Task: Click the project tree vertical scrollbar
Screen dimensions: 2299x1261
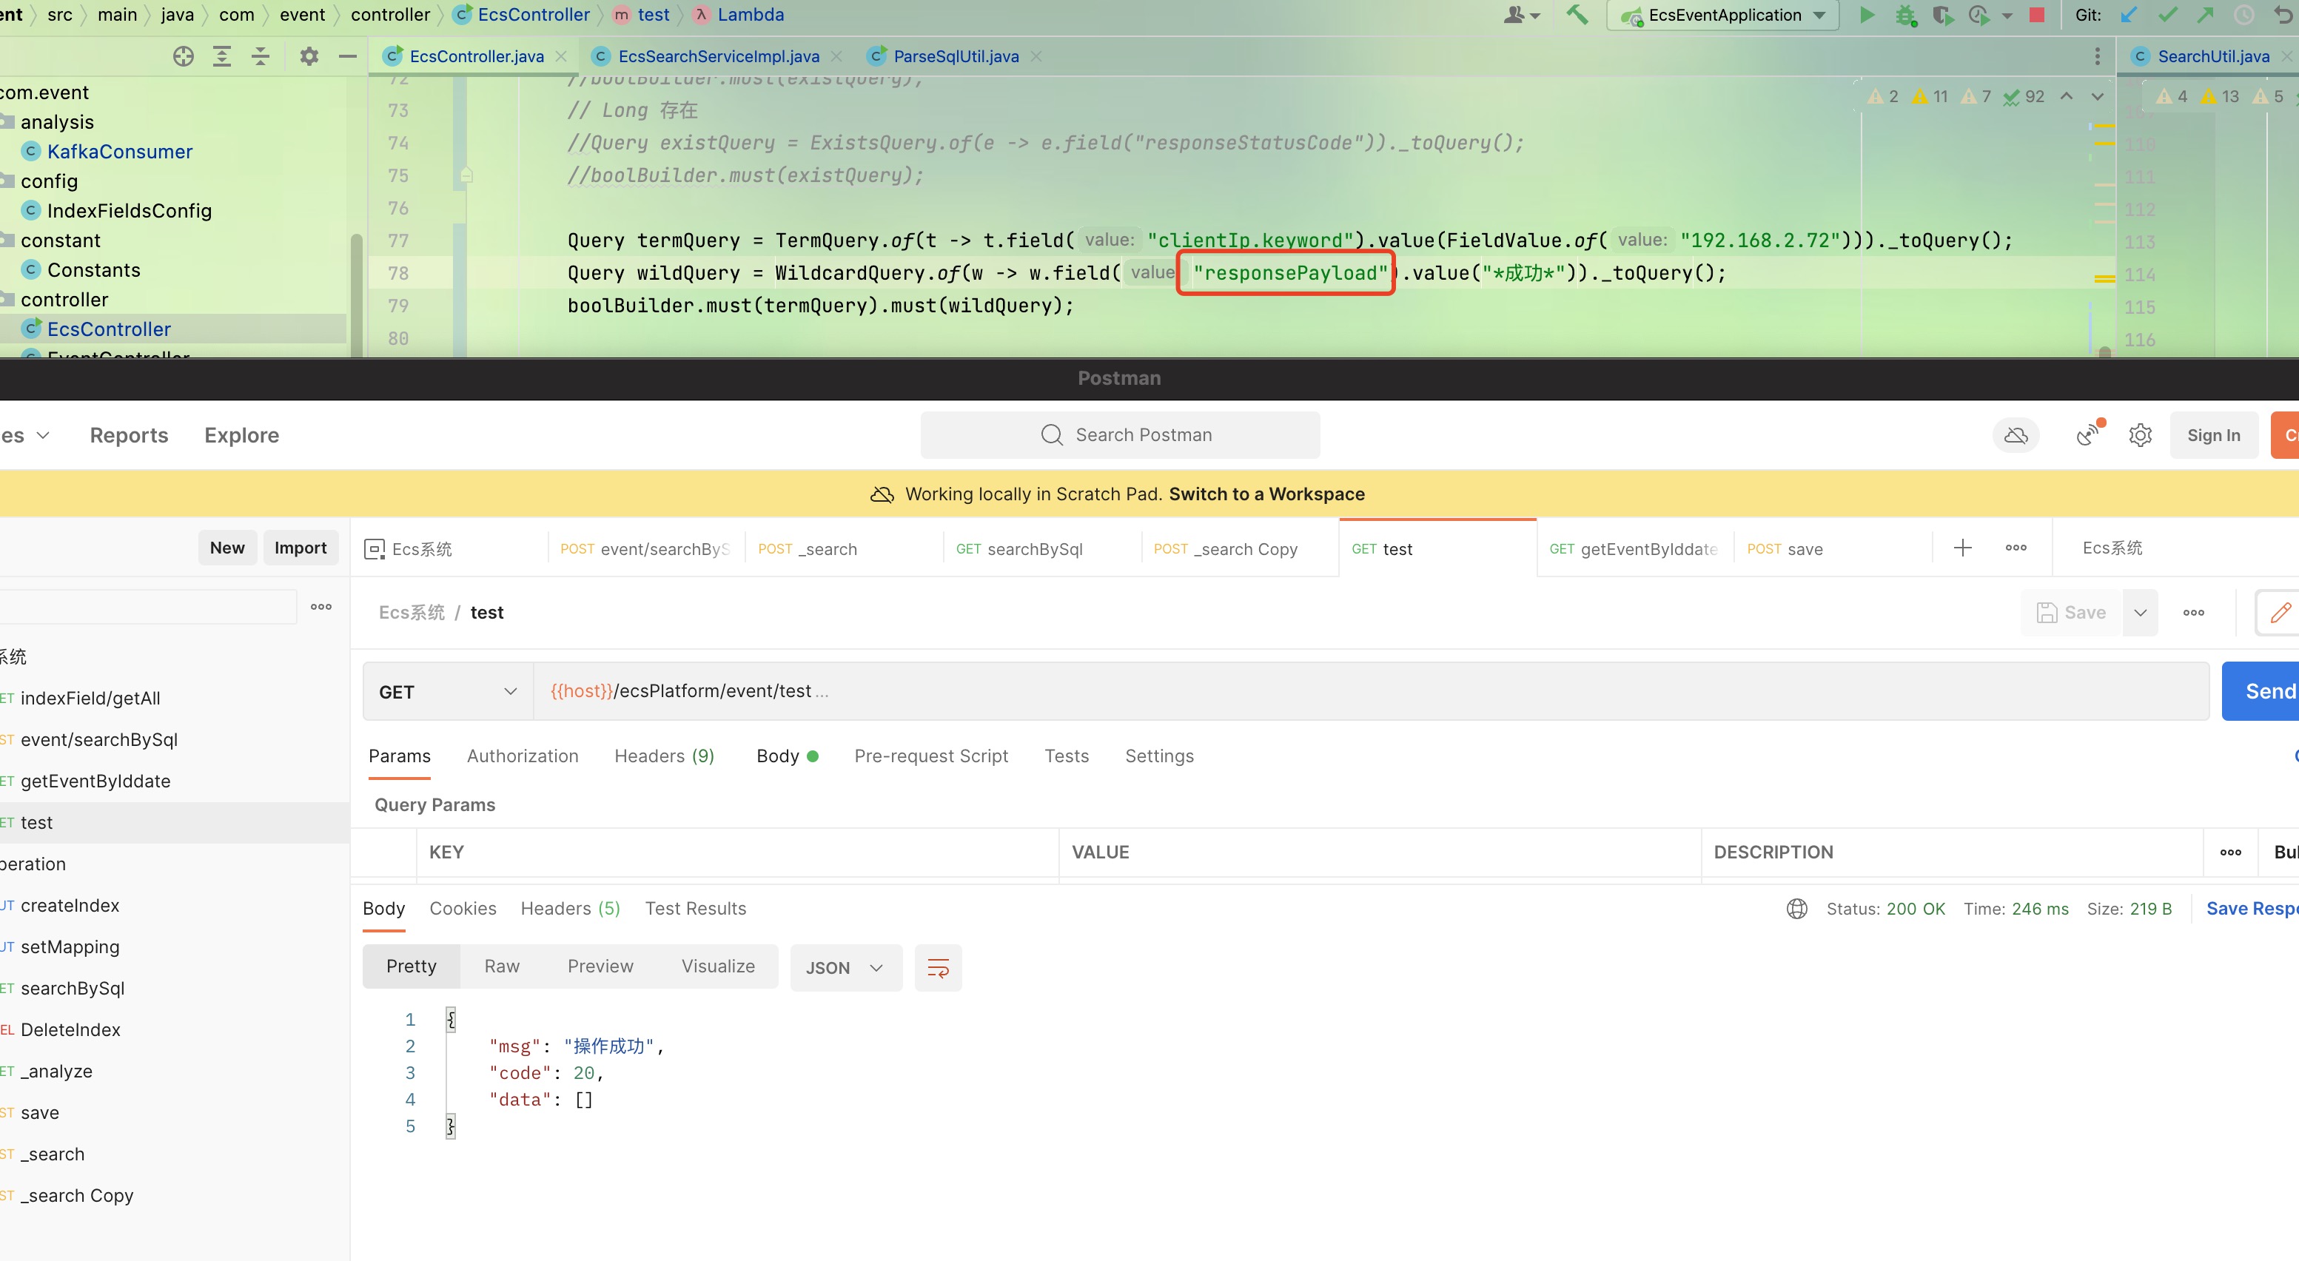Action: coord(356,295)
